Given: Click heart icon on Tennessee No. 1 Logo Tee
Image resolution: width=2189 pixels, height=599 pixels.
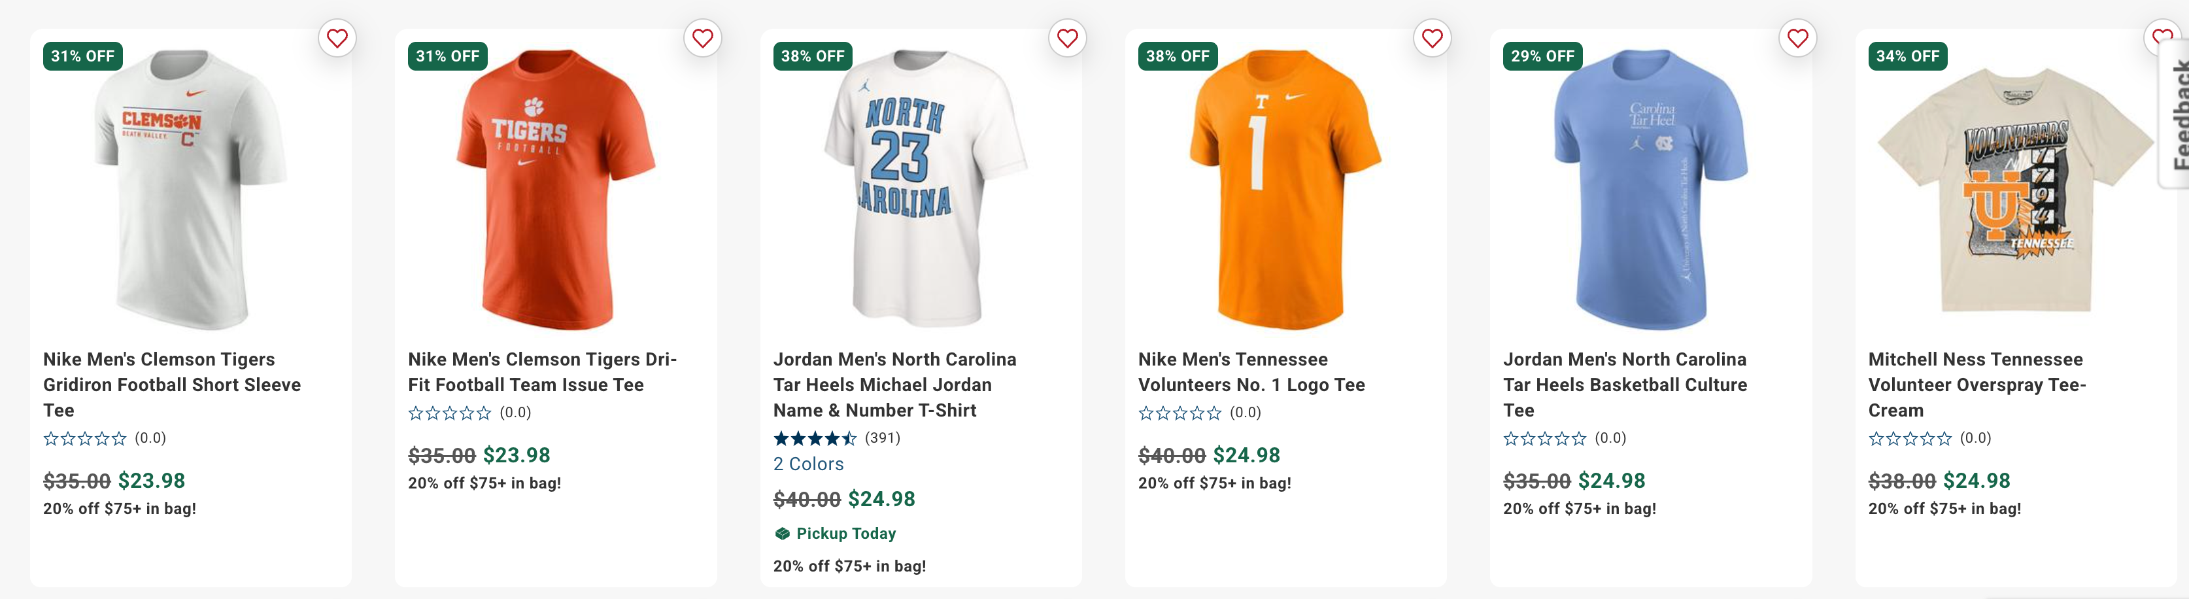Looking at the screenshot, I should pyautogui.click(x=1433, y=38).
